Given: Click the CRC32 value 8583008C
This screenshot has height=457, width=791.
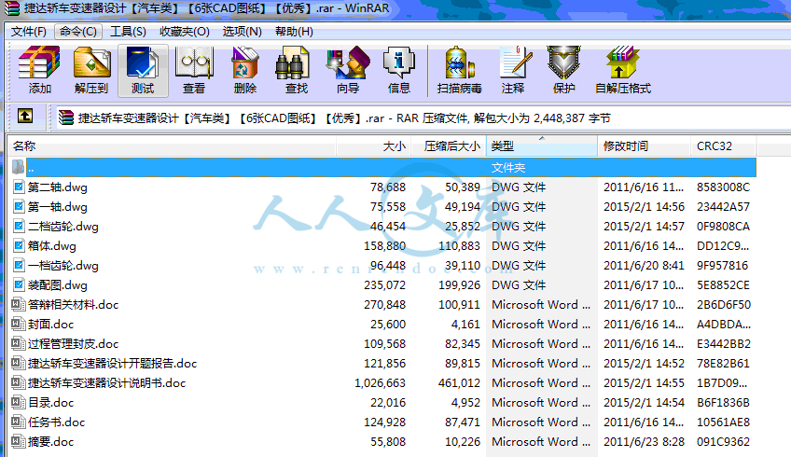Looking at the screenshot, I should (724, 187).
